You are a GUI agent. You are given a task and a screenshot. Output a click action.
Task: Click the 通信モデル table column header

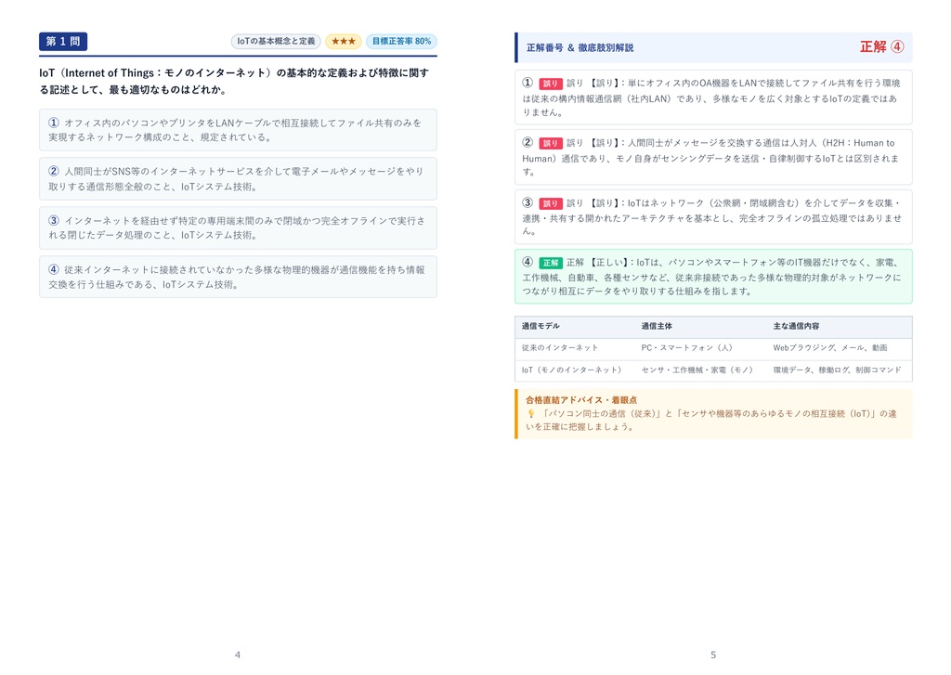pos(541,326)
